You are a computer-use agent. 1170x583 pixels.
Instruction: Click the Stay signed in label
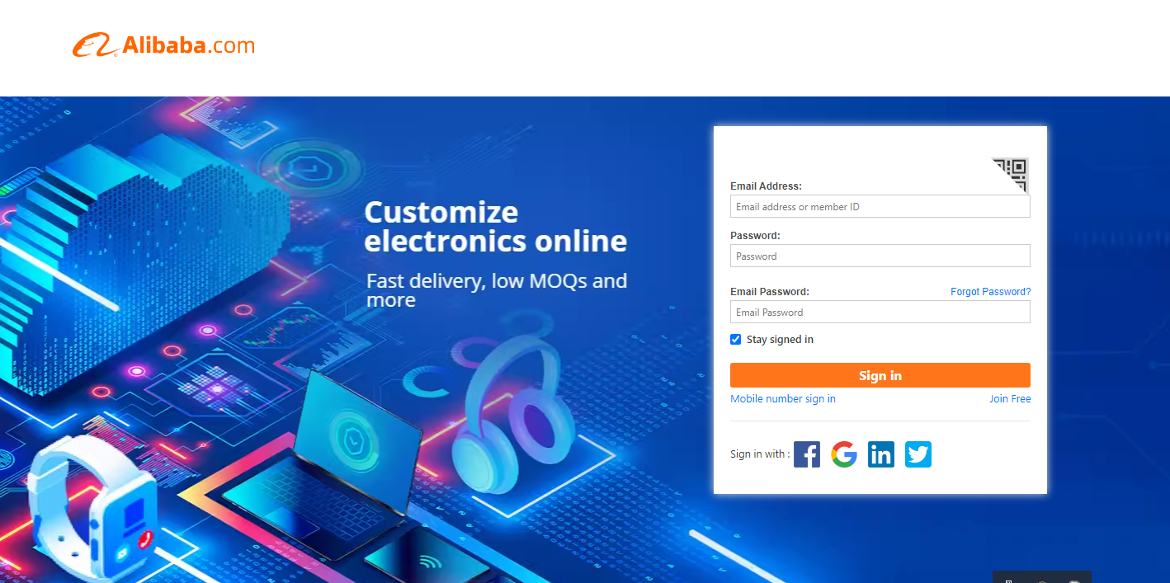pyautogui.click(x=780, y=340)
